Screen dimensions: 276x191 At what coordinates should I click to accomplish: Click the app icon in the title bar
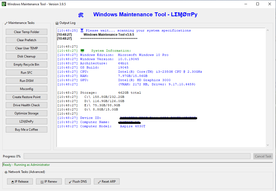point(4,4)
